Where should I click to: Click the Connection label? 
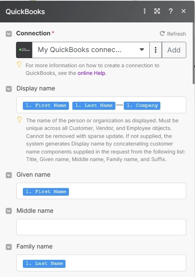(x=33, y=33)
